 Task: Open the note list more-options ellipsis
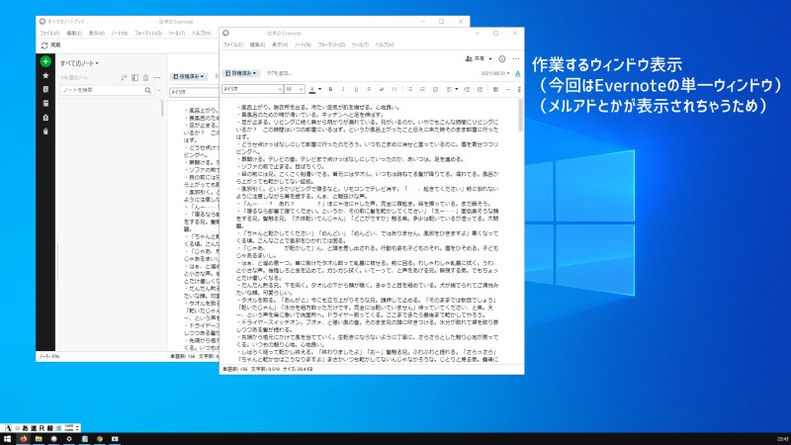coord(157,78)
